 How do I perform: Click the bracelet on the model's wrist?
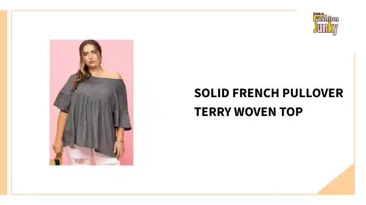[x=119, y=141]
